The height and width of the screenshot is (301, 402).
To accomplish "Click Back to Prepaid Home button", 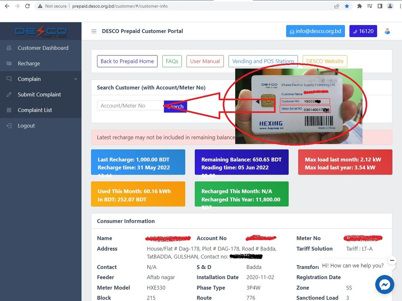I will (x=127, y=61).
